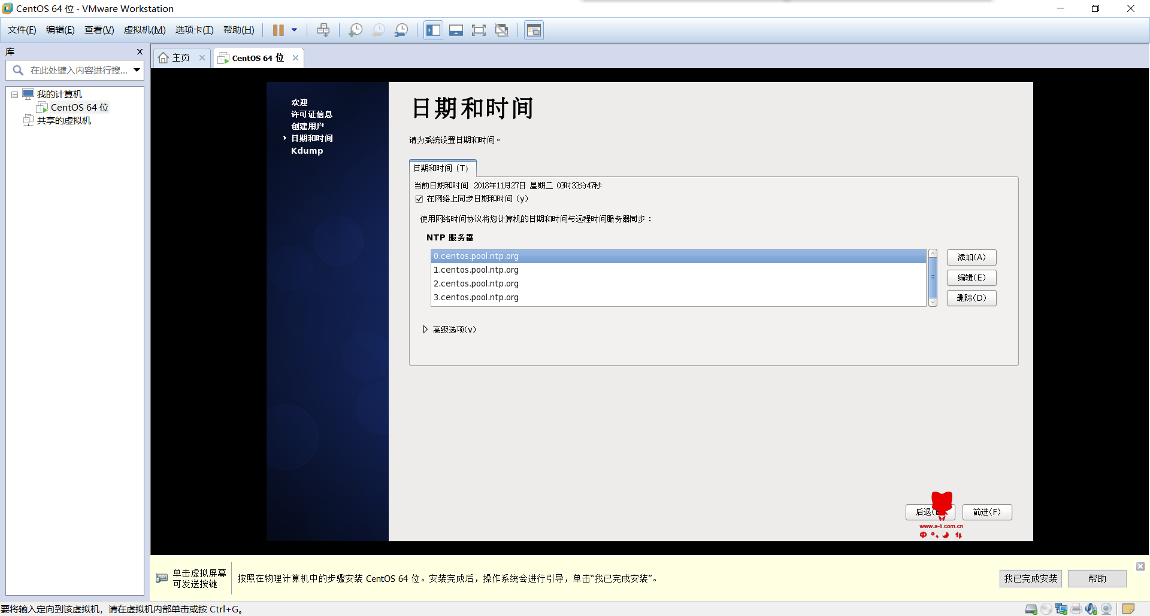Click the sound card status icon

click(x=1091, y=609)
